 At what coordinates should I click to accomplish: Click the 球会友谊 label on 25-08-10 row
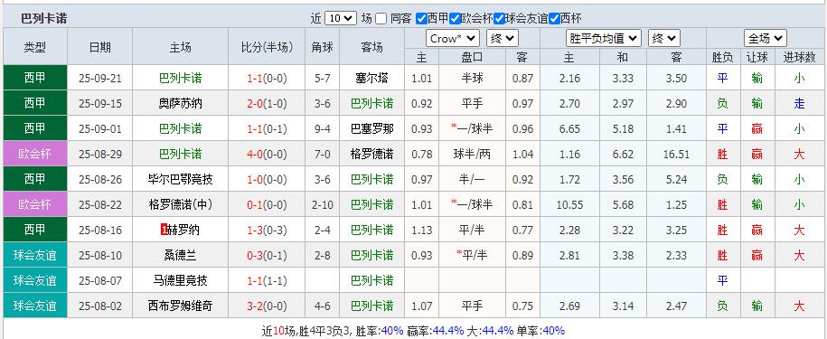pos(35,255)
